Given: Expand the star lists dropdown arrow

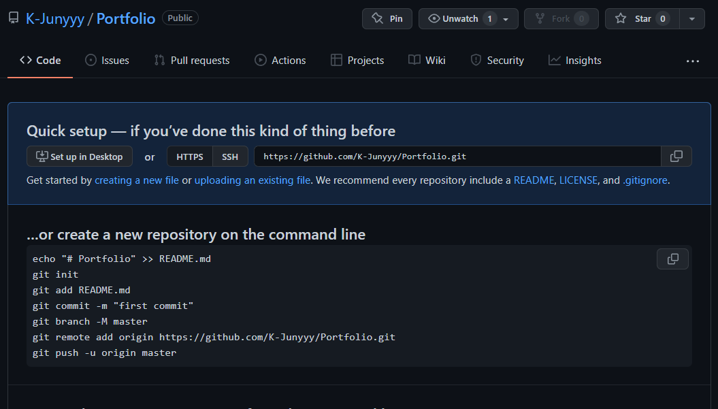Looking at the screenshot, I should tap(692, 19).
